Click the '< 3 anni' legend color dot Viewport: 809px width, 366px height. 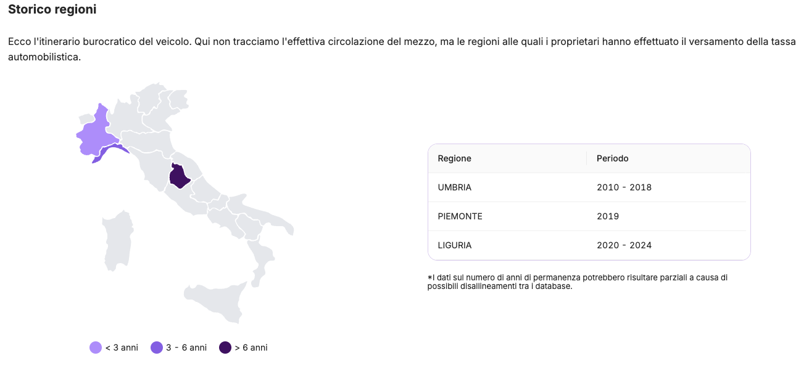coord(96,348)
